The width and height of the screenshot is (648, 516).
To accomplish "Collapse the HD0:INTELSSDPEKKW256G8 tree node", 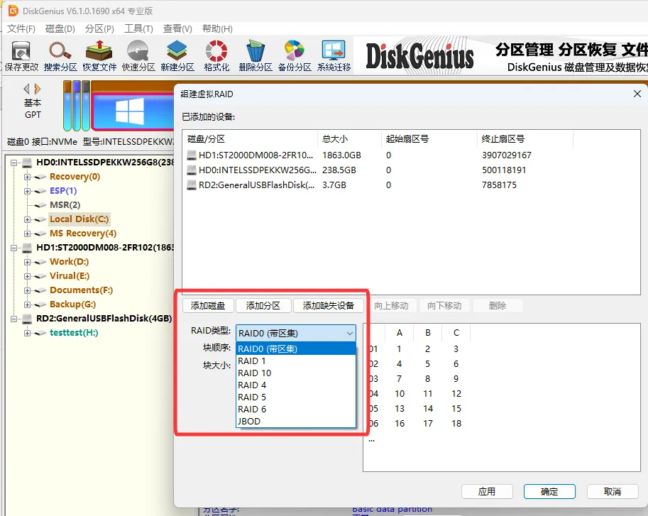I will (13, 163).
